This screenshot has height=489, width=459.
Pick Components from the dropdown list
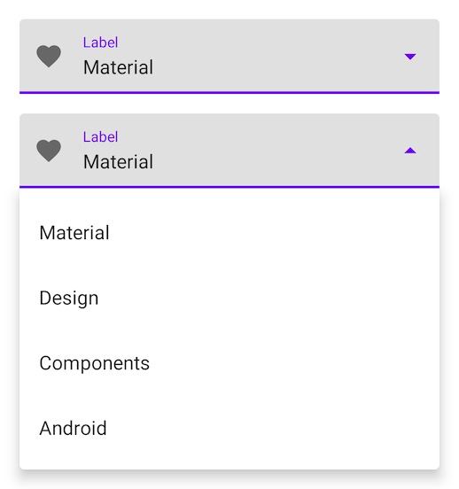pos(229,363)
